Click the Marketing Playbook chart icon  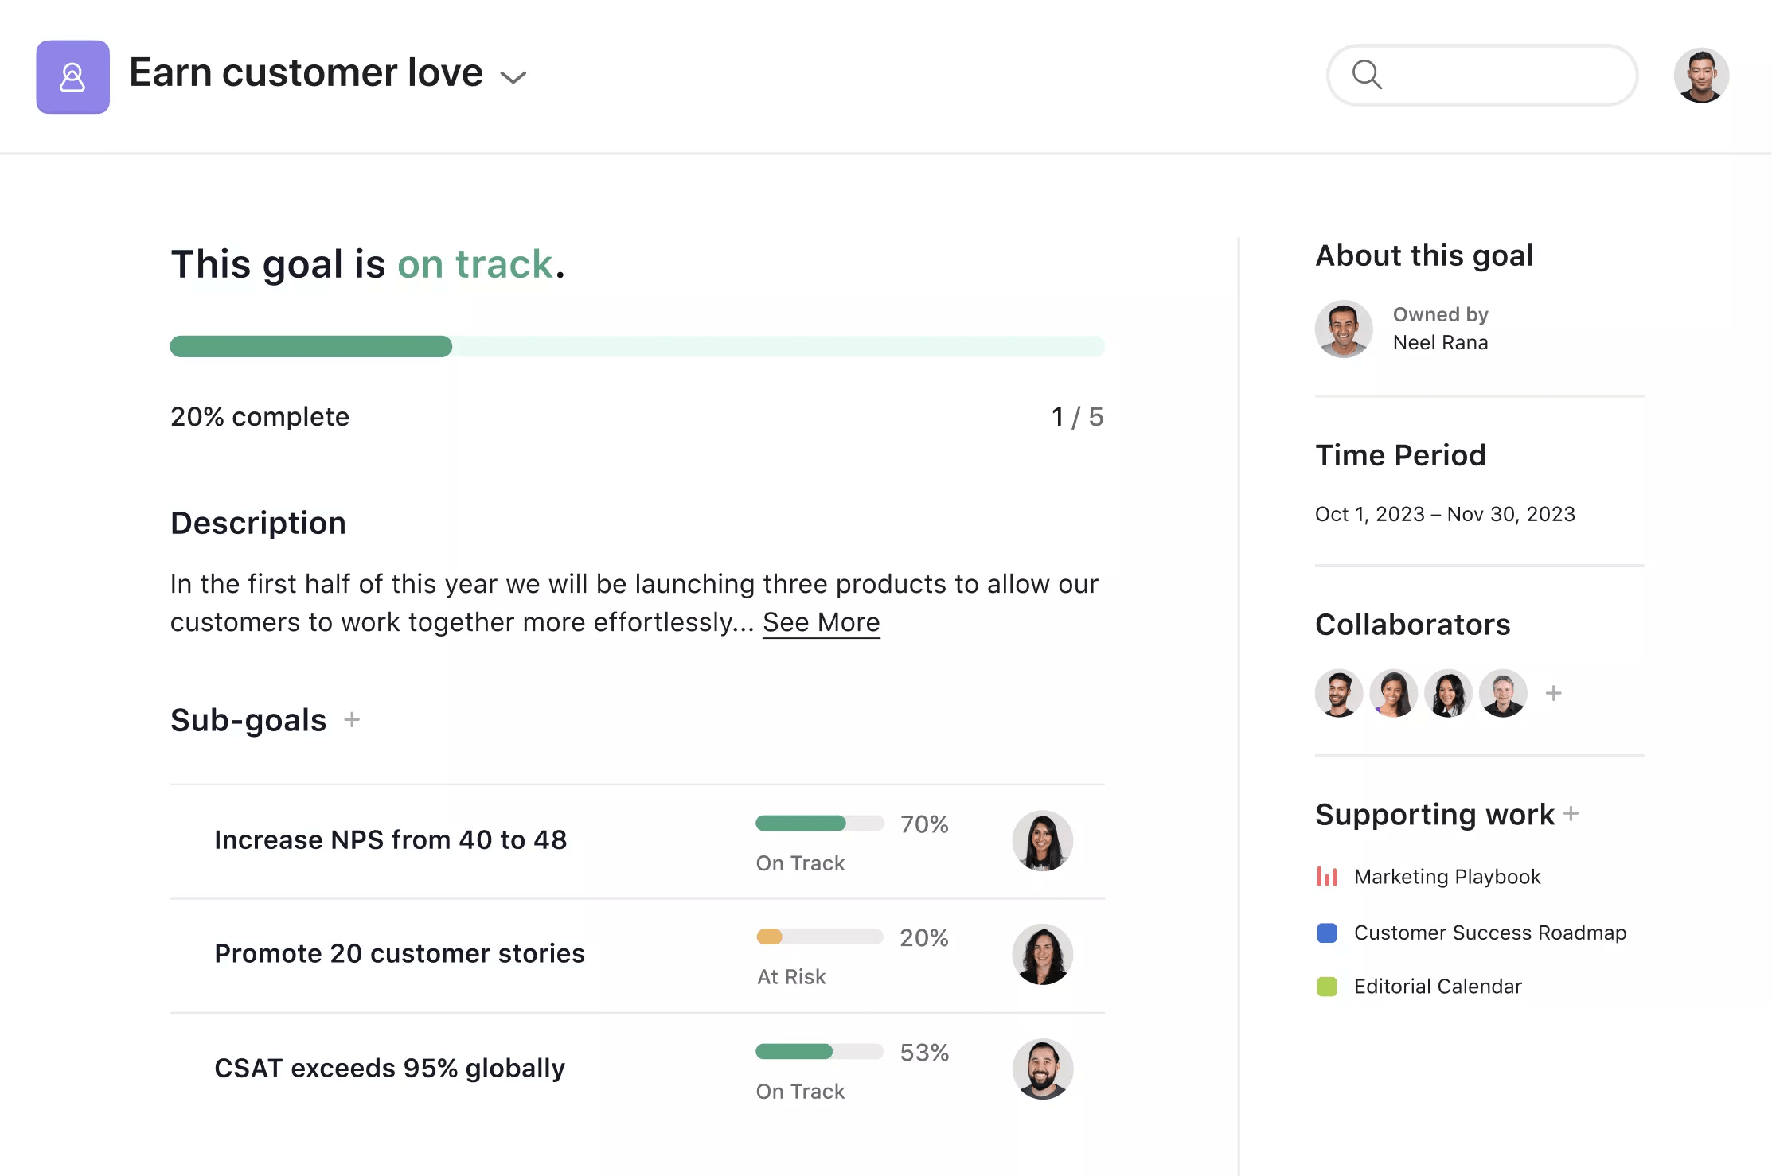1327,876
